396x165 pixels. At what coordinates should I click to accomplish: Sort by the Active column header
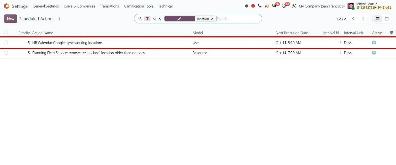coord(377,33)
